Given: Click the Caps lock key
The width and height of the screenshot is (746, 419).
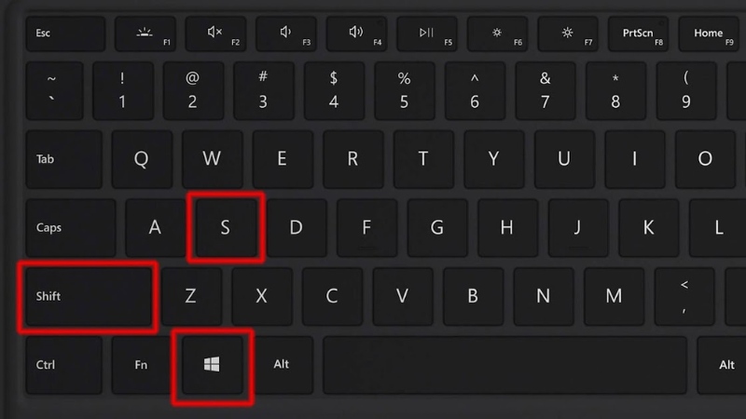Looking at the screenshot, I should click(x=71, y=228).
